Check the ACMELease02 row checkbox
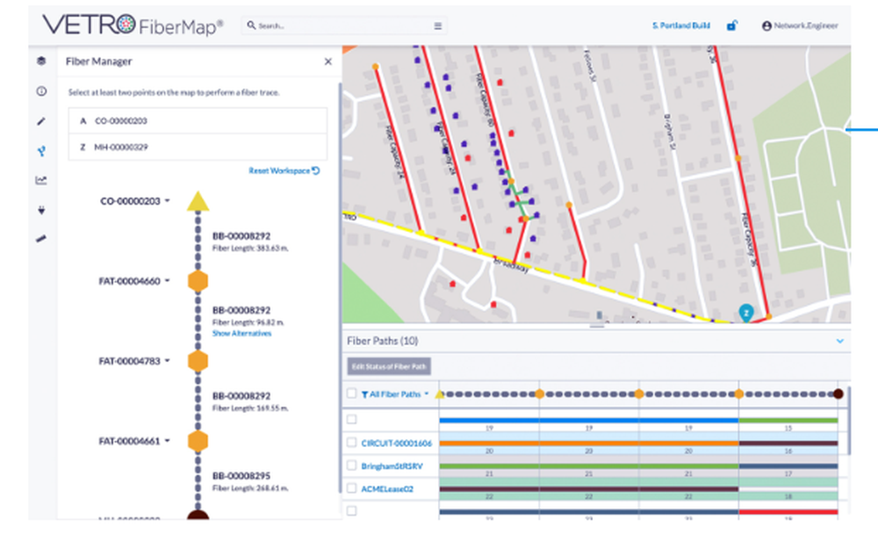 (352, 487)
